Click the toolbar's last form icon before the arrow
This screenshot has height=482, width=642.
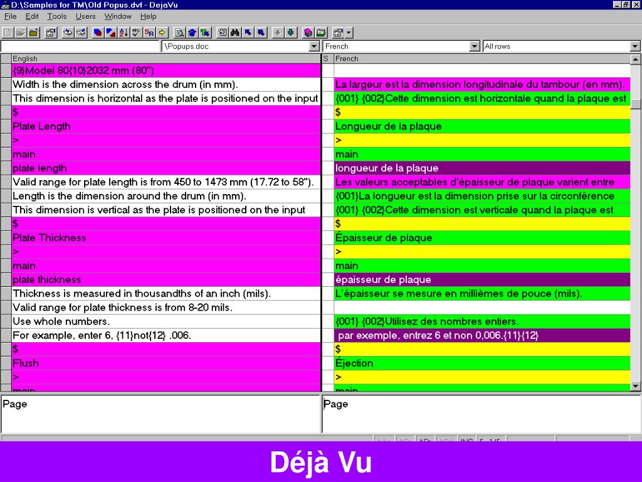click(338, 33)
